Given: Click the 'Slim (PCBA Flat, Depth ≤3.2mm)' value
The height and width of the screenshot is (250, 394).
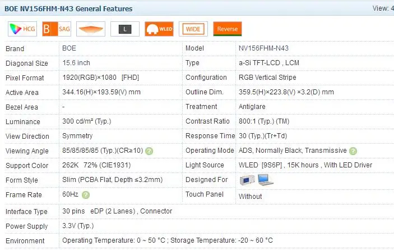Looking at the screenshot, I should (x=112, y=180).
